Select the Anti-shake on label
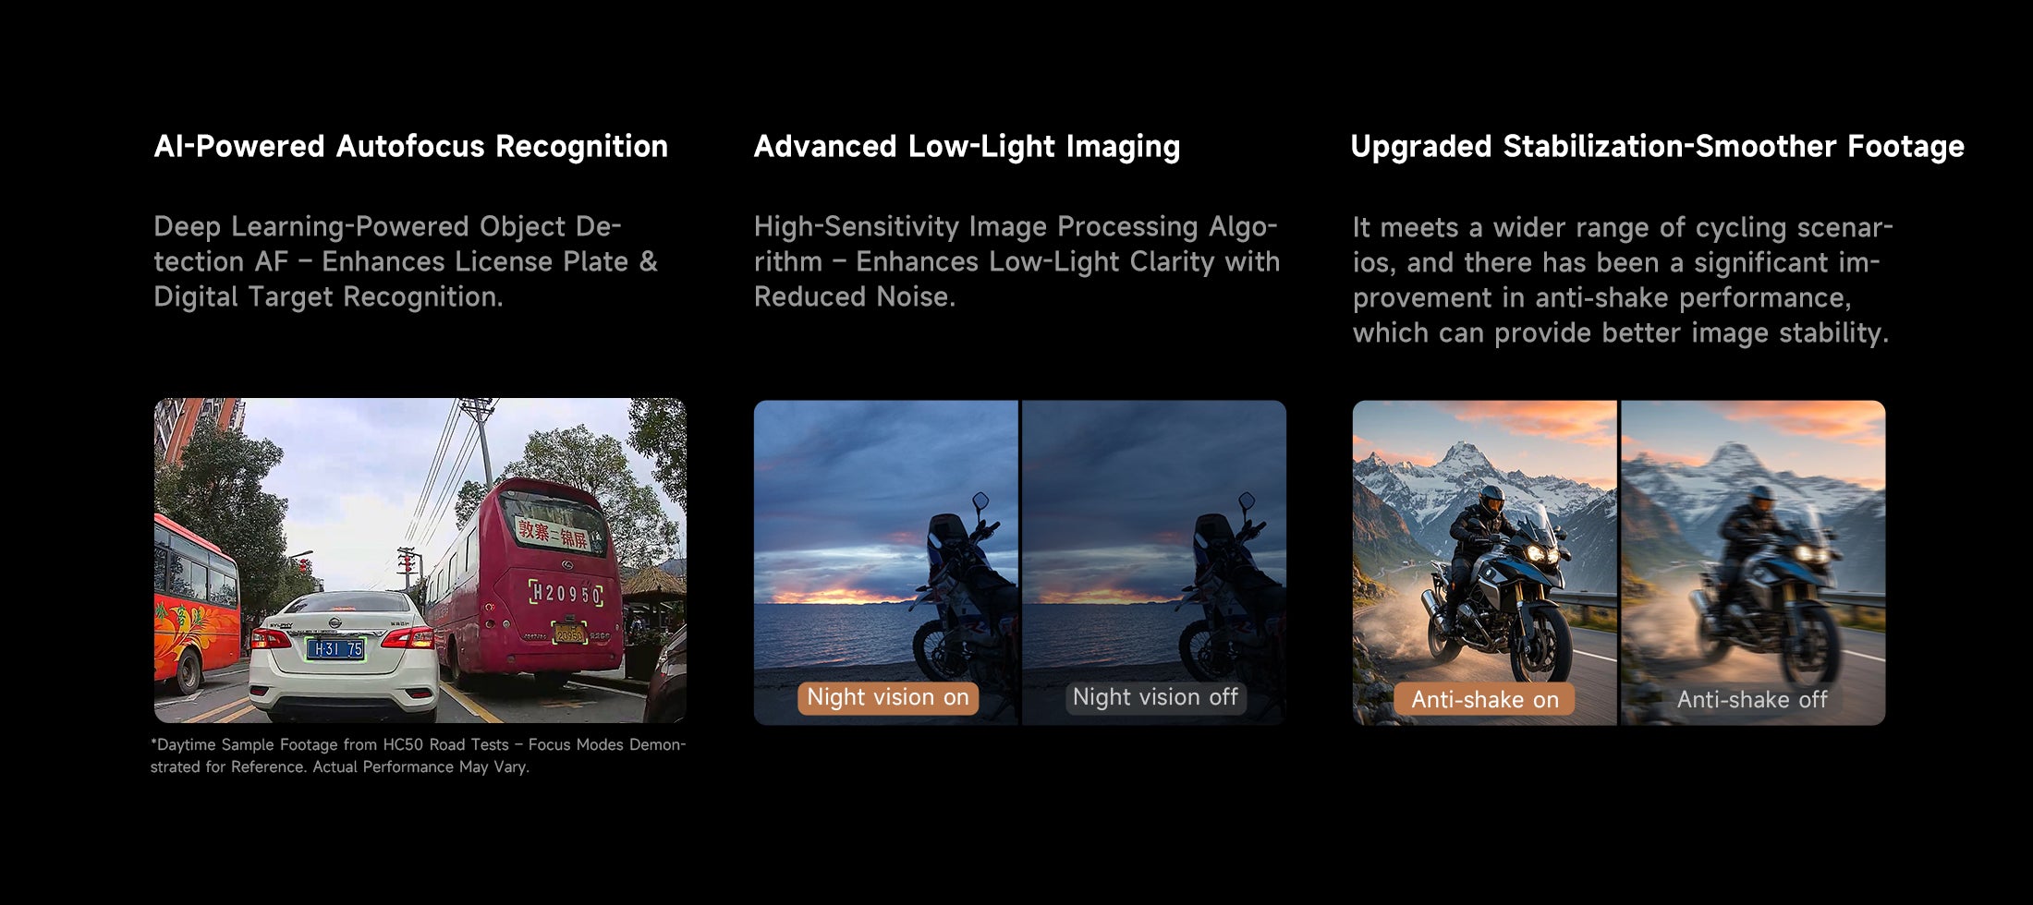2033x905 pixels. (x=1485, y=700)
